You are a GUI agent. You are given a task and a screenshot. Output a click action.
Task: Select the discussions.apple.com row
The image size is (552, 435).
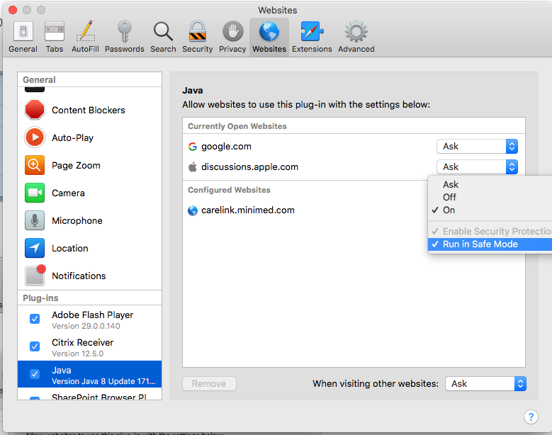354,166
